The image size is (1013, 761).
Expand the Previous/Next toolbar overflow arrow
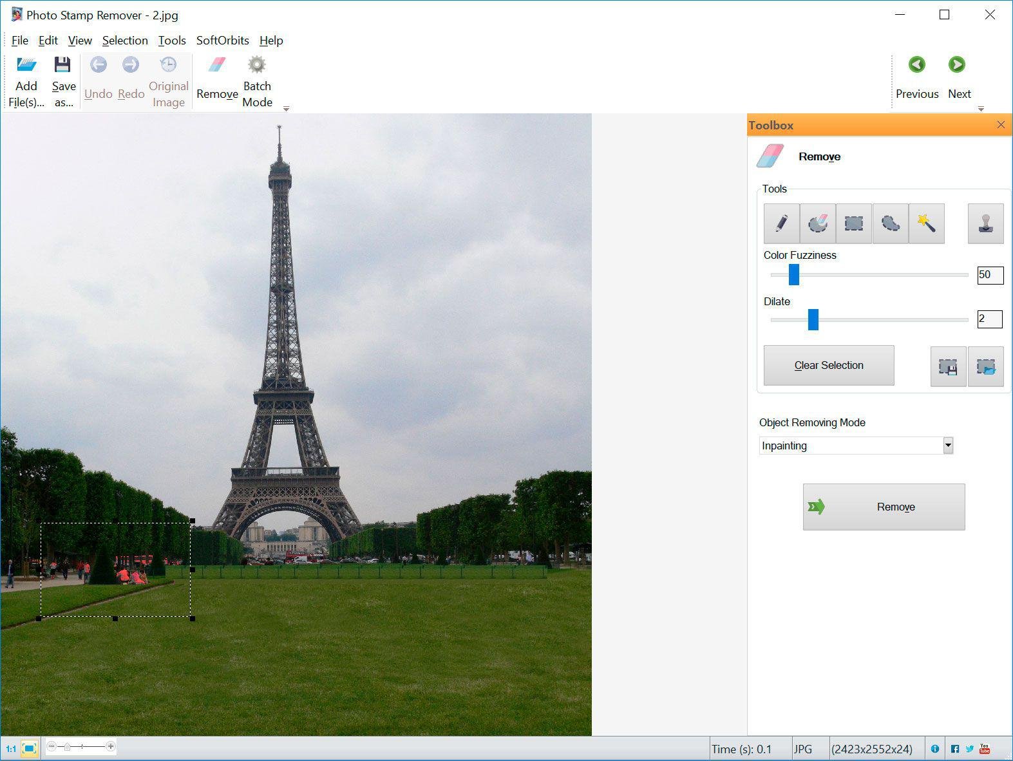point(981,109)
